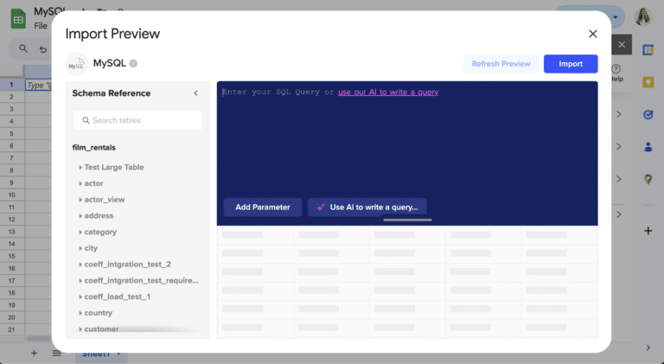Click the MySQL logo icon
The width and height of the screenshot is (664, 364).
coord(77,64)
